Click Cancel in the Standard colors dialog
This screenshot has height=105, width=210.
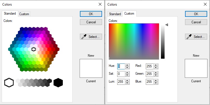91,22
